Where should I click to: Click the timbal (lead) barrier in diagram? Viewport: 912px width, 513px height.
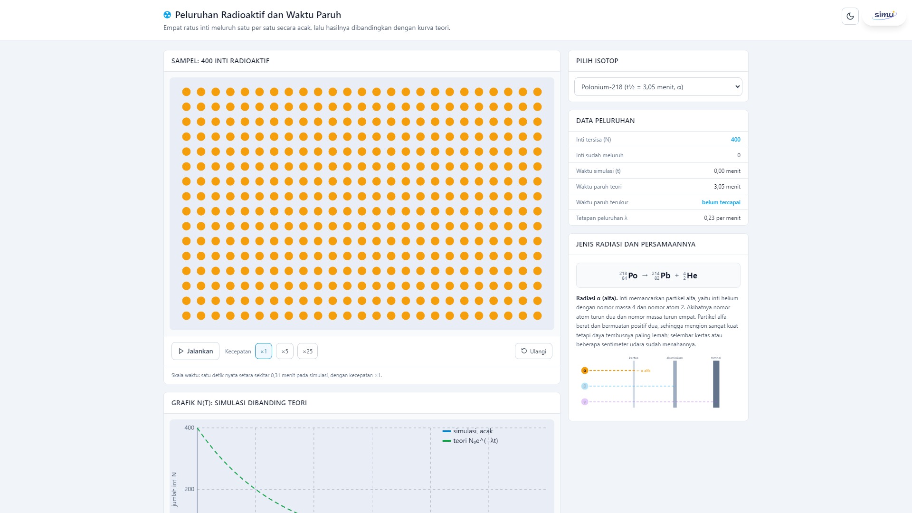716,384
